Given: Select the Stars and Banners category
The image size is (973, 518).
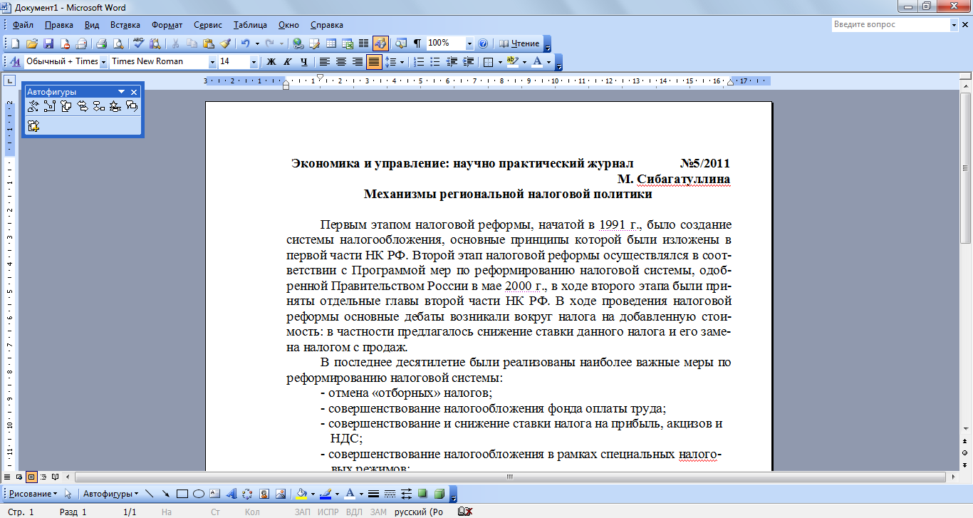Looking at the screenshot, I should [x=115, y=106].
